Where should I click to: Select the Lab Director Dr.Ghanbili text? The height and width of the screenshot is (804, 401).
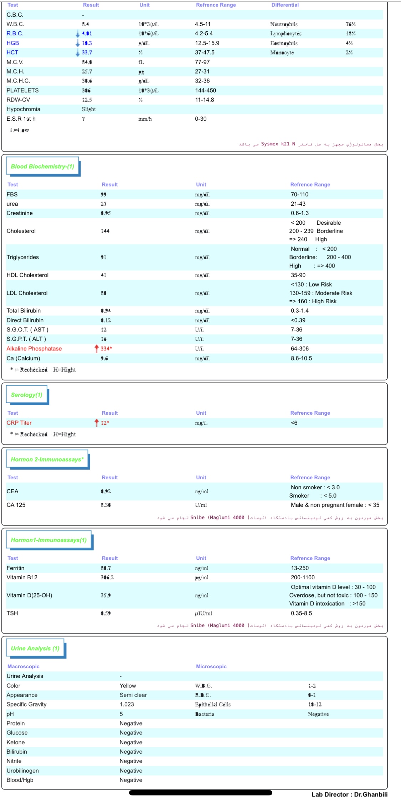[349, 794]
